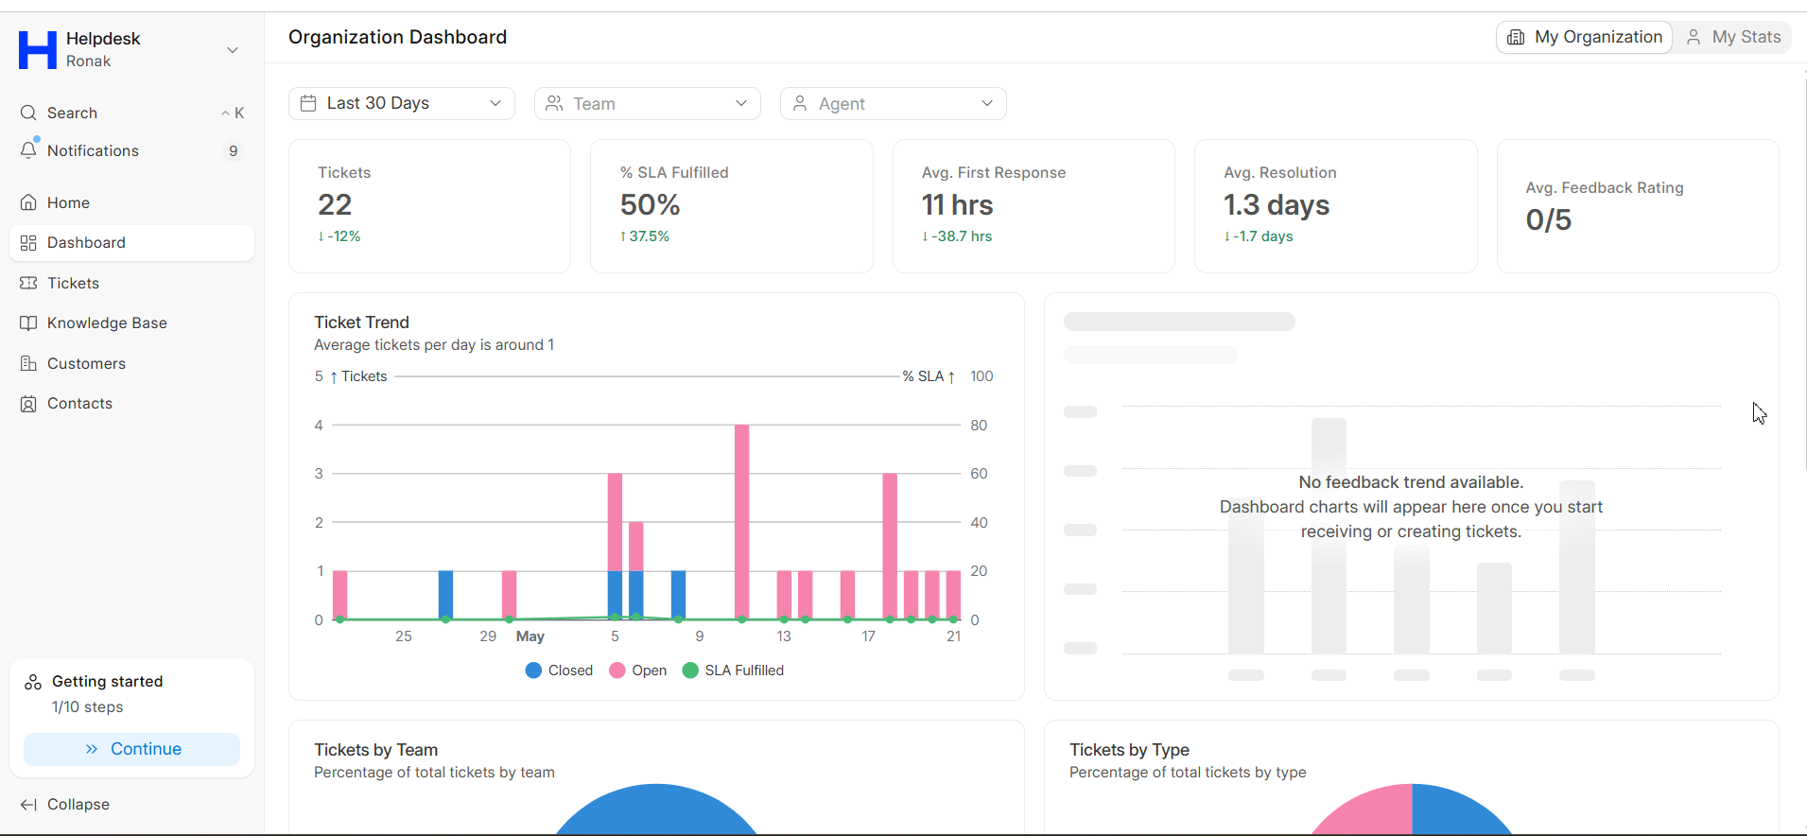Click the Tickets count 22

pyautogui.click(x=335, y=204)
